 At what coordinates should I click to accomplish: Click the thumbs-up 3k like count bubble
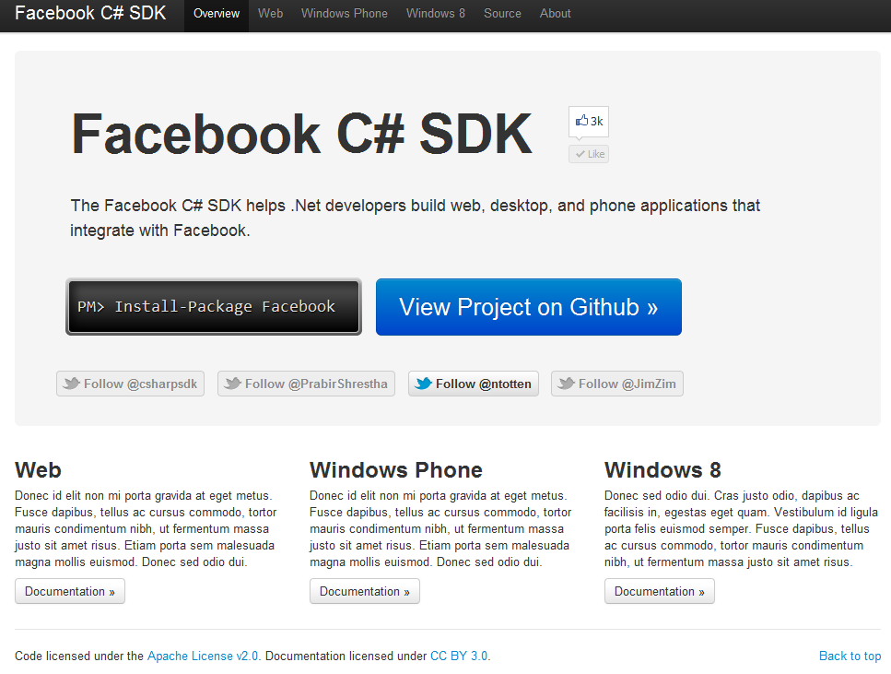[x=589, y=121]
